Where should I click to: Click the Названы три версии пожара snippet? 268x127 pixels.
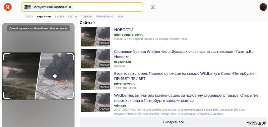150,39
